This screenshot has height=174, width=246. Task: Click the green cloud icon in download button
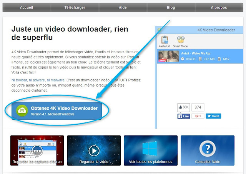pyautogui.click(x=22, y=110)
